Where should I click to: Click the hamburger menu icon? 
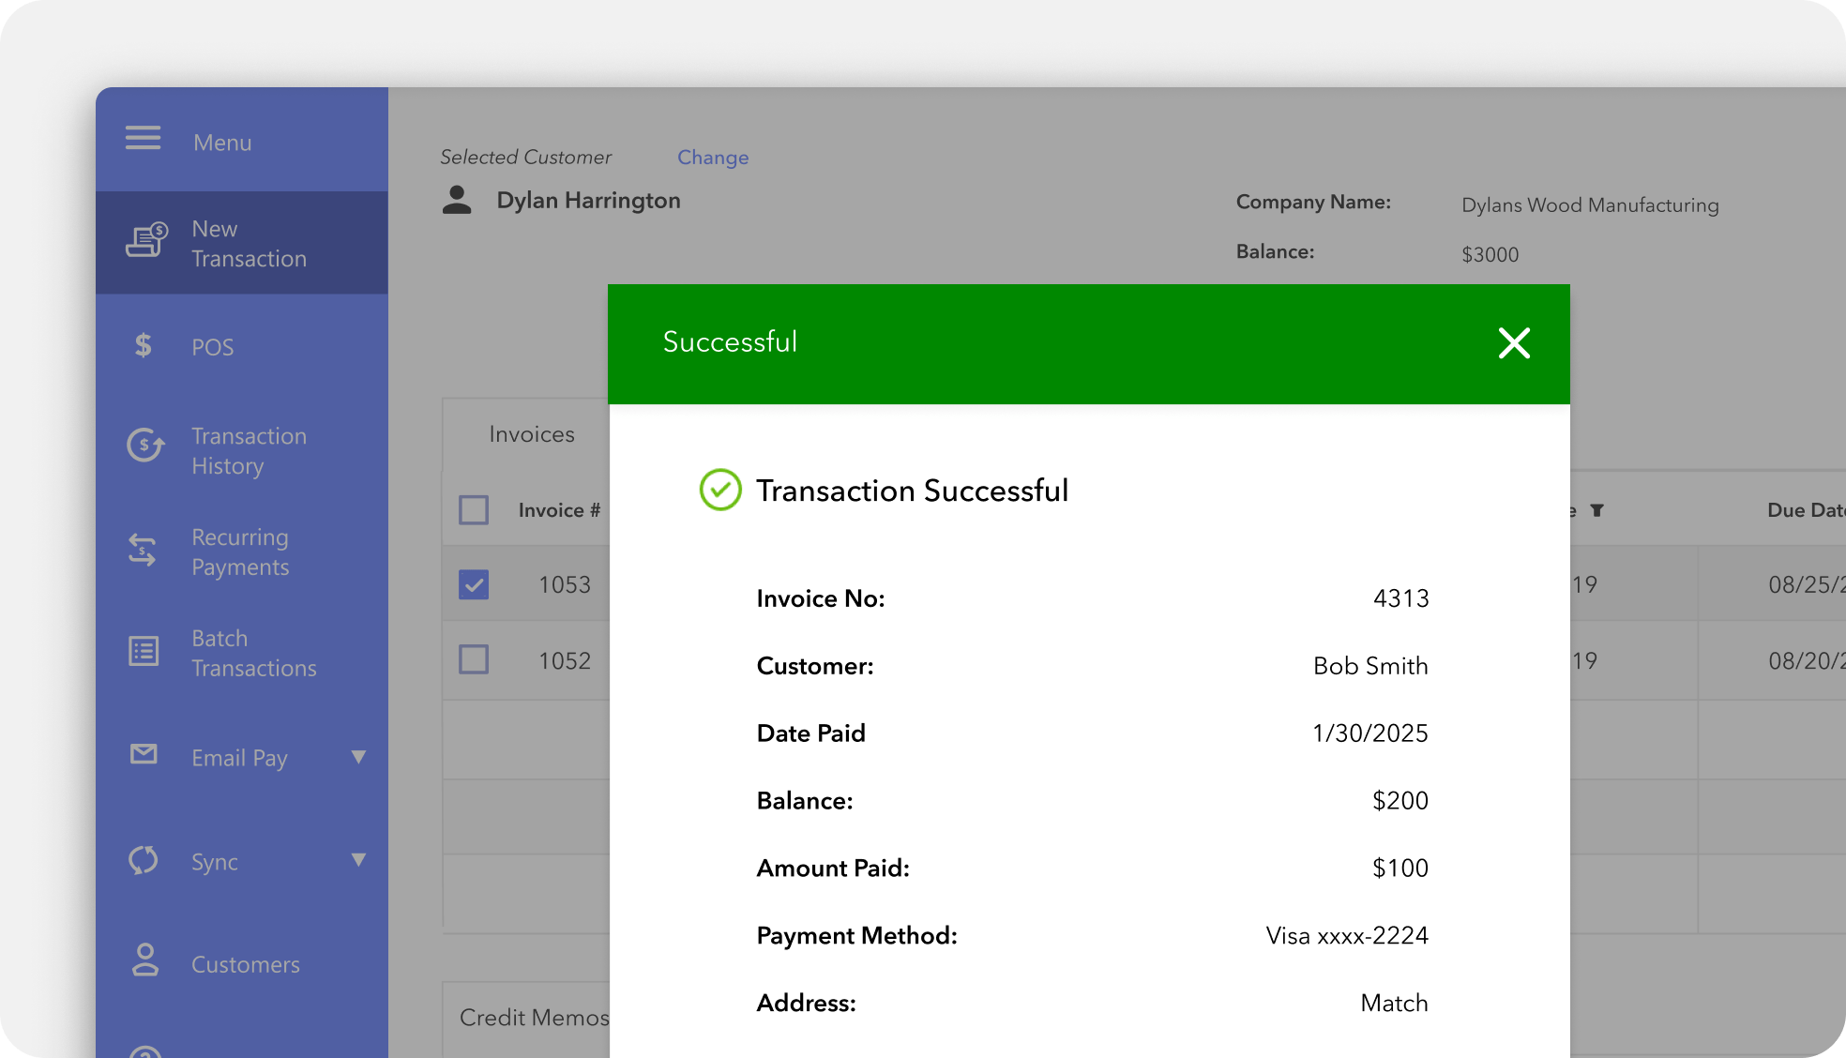(143, 138)
